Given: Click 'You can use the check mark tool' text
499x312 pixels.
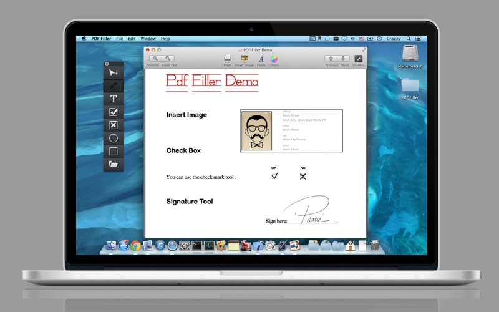Looking at the screenshot, I should (x=200, y=177).
